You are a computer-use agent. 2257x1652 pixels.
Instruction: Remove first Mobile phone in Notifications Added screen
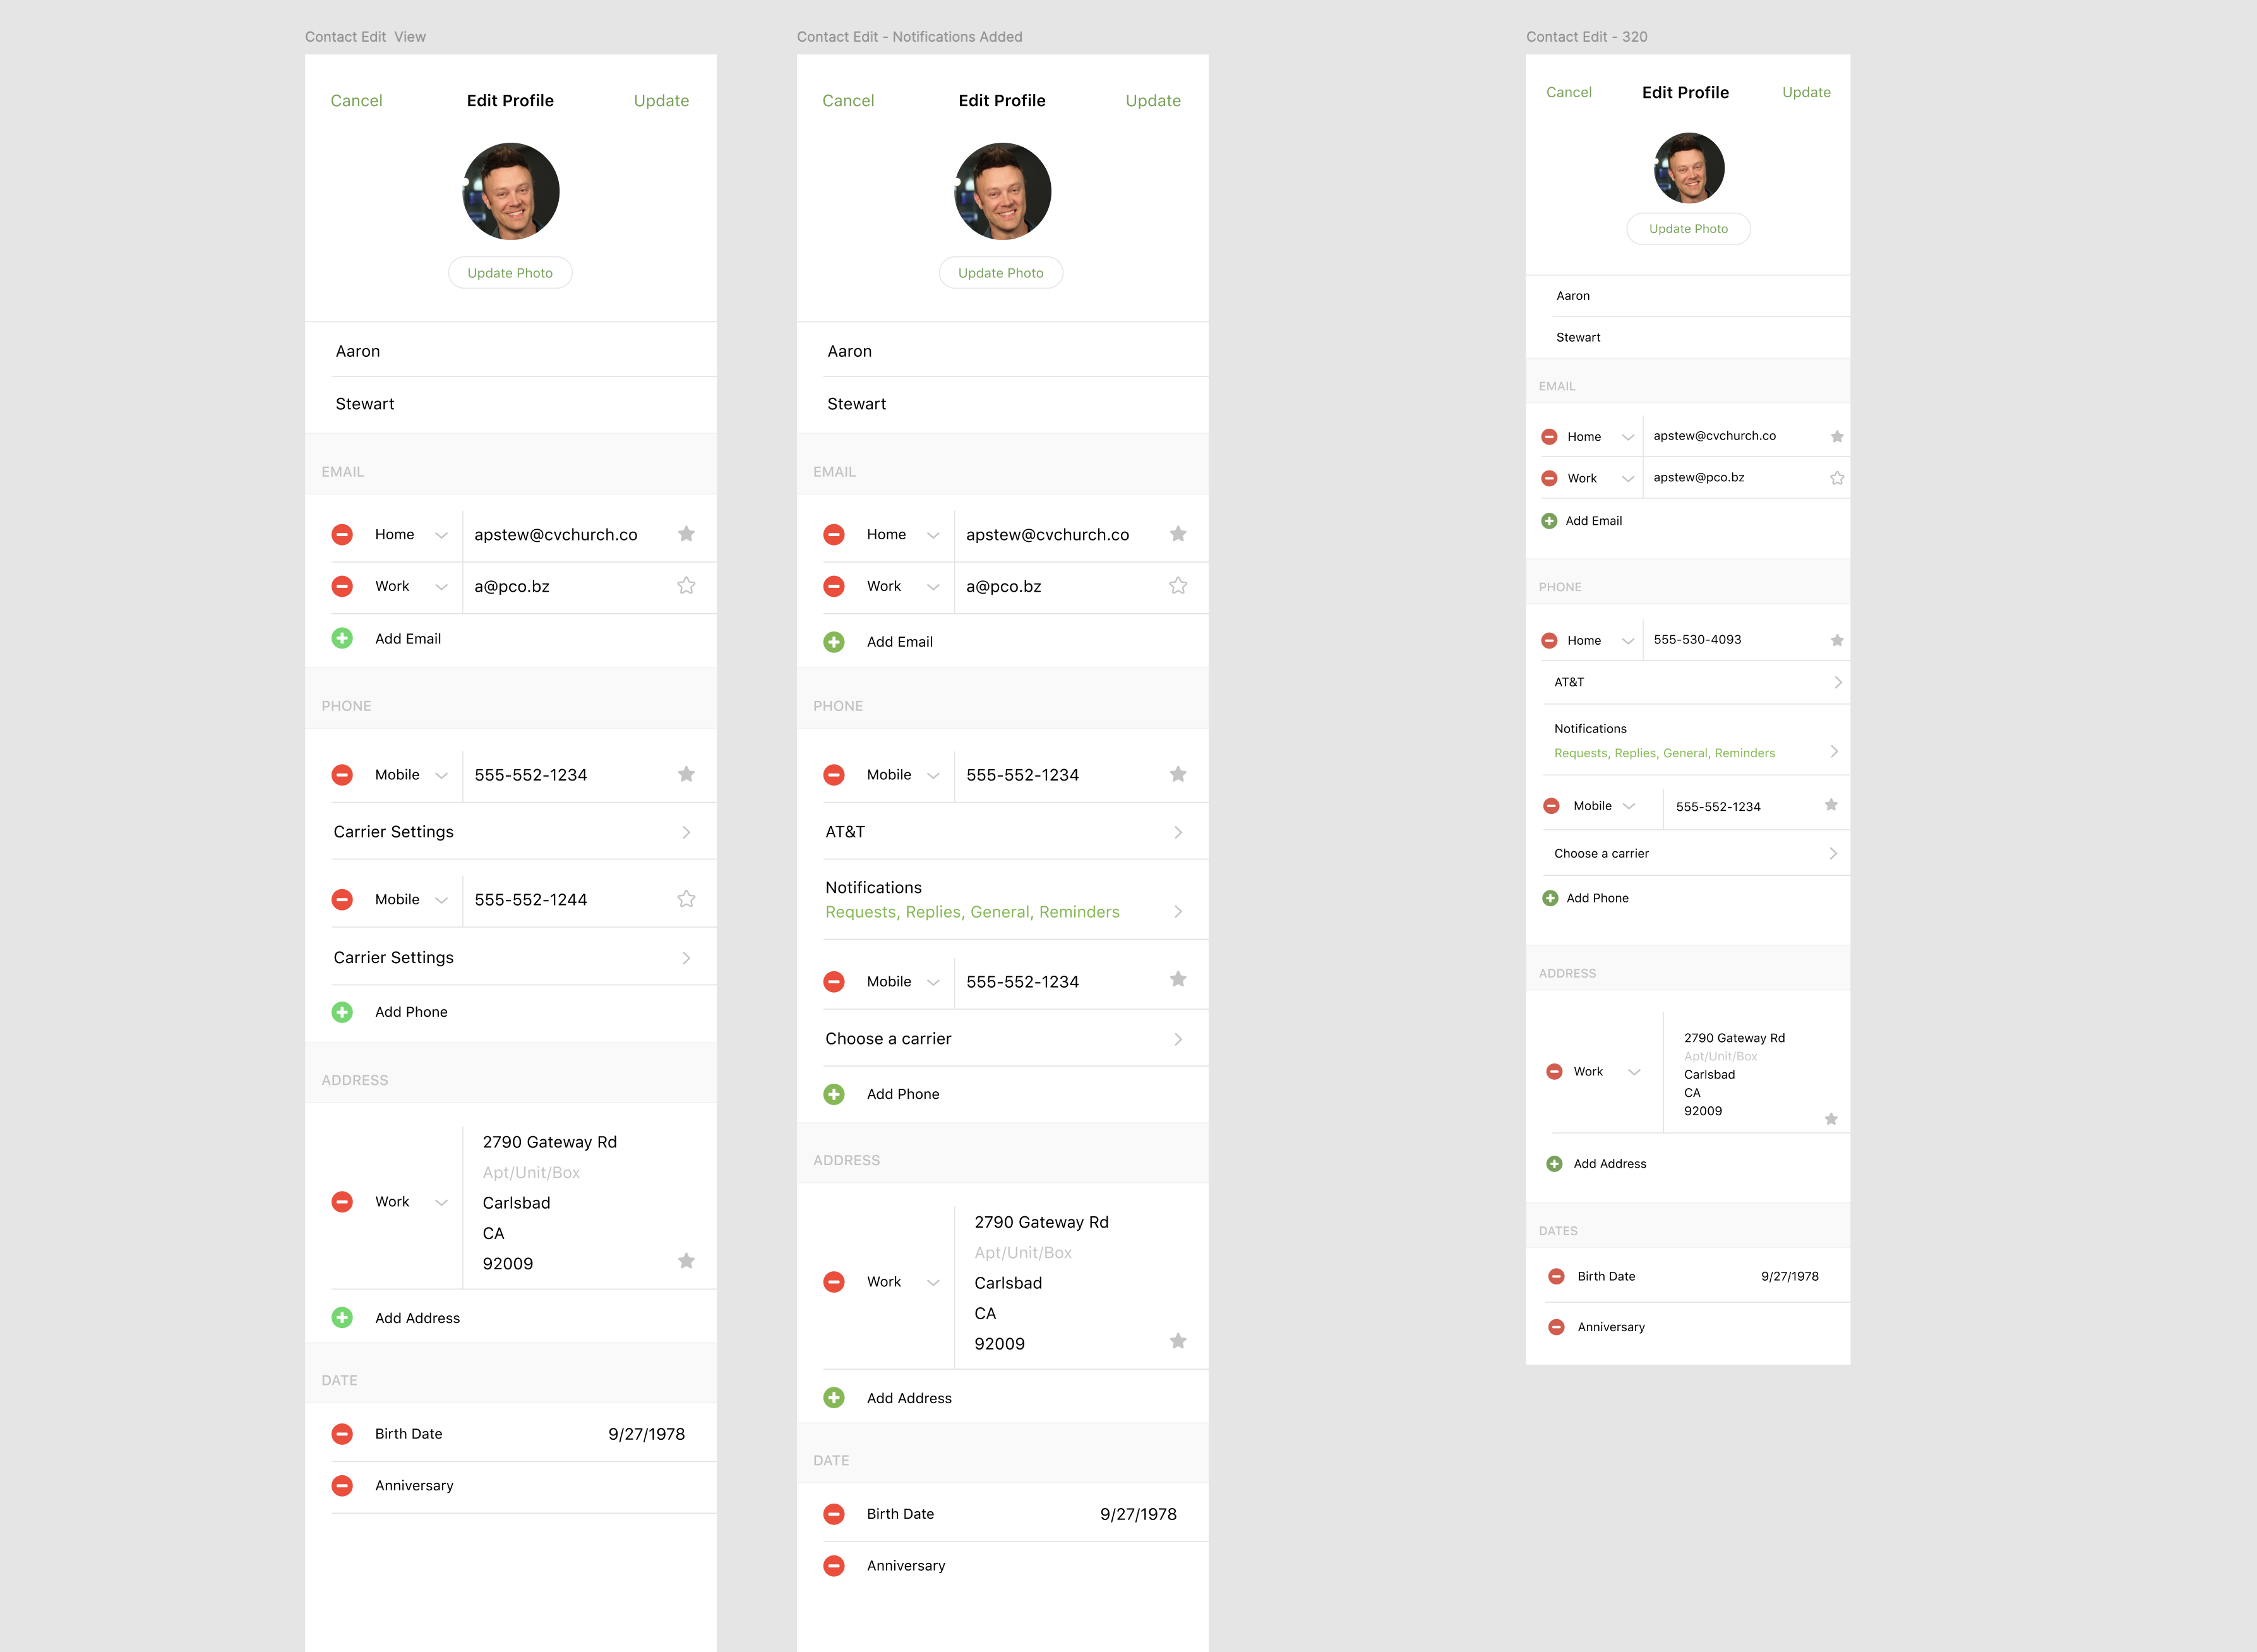[x=834, y=775]
